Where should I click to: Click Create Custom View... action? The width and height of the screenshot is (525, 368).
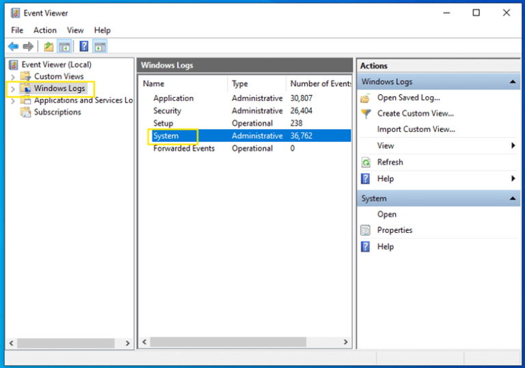click(x=416, y=113)
